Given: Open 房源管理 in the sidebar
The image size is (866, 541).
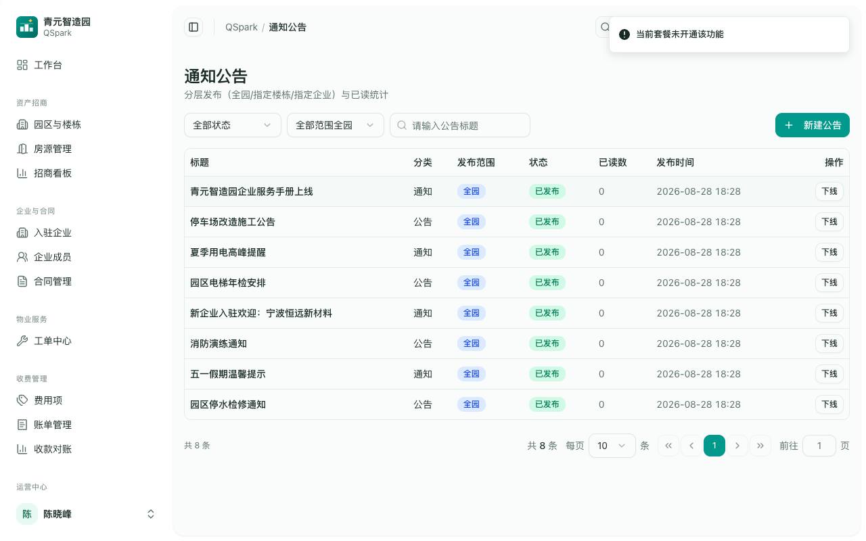Looking at the screenshot, I should (x=87, y=149).
